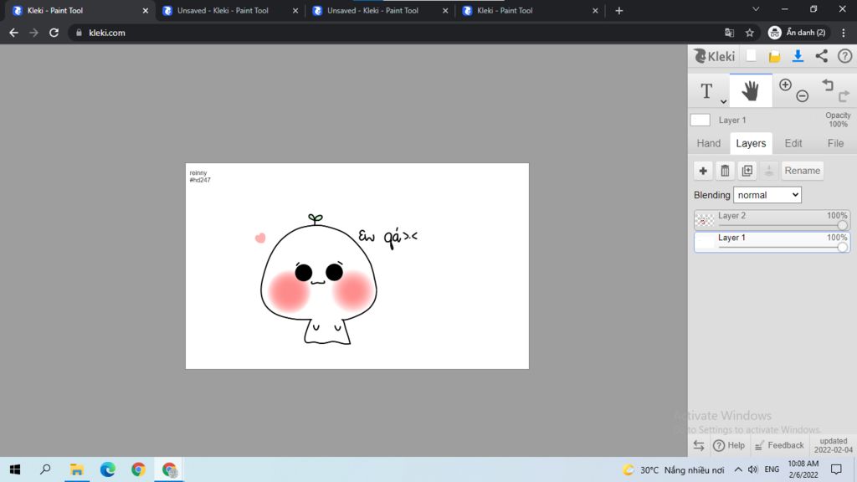Switch to the Layers tab
Image resolution: width=857 pixels, height=482 pixels.
(751, 143)
